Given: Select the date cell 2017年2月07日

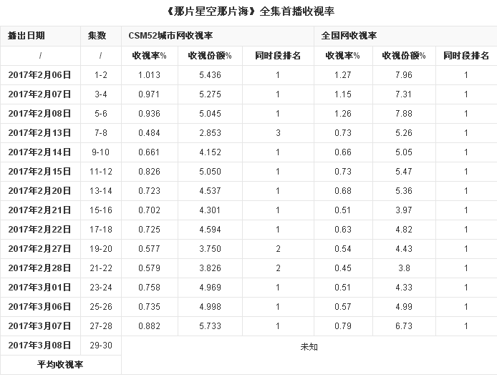Looking at the screenshot, I should click(39, 94).
